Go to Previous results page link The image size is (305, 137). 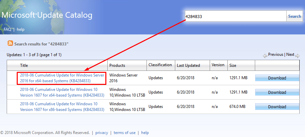pos(276,54)
